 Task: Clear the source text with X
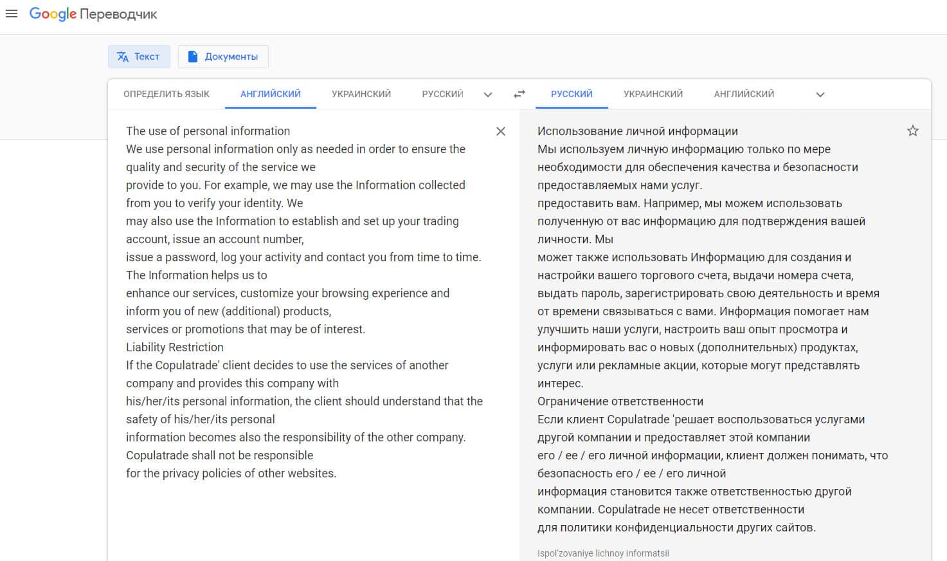pyautogui.click(x=501, y=131)
